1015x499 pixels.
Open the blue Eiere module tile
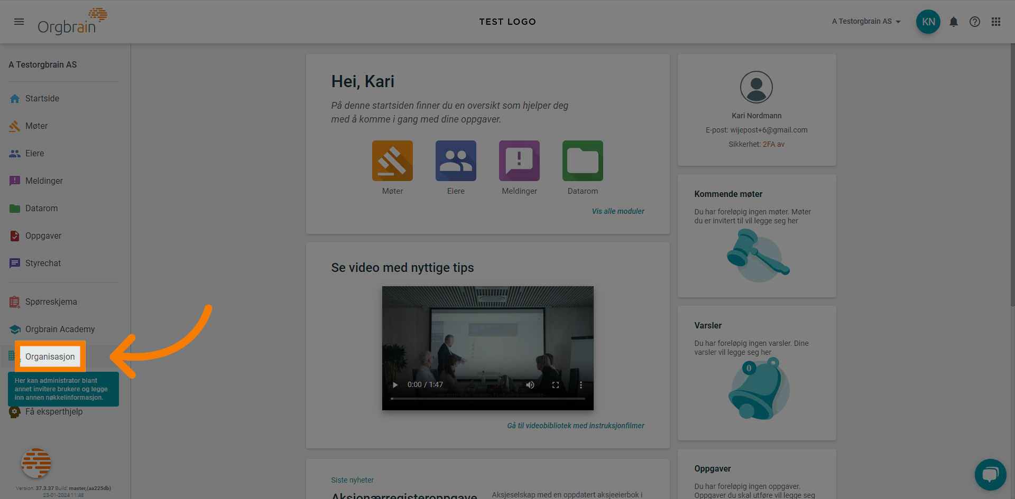tap(456, 161)
